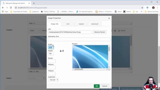This screenshot has height=90, width=160.
Task: Open Outros favoritos folder
Action: click(151, 12)
